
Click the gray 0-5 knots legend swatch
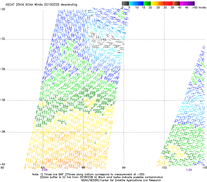click(125, 3)
